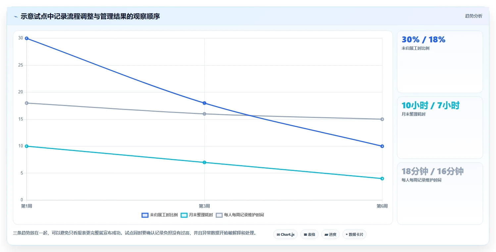Click the 月末整理耗时 caption in the stat card
The image size is (496, 252).
(x=414, y=114)
